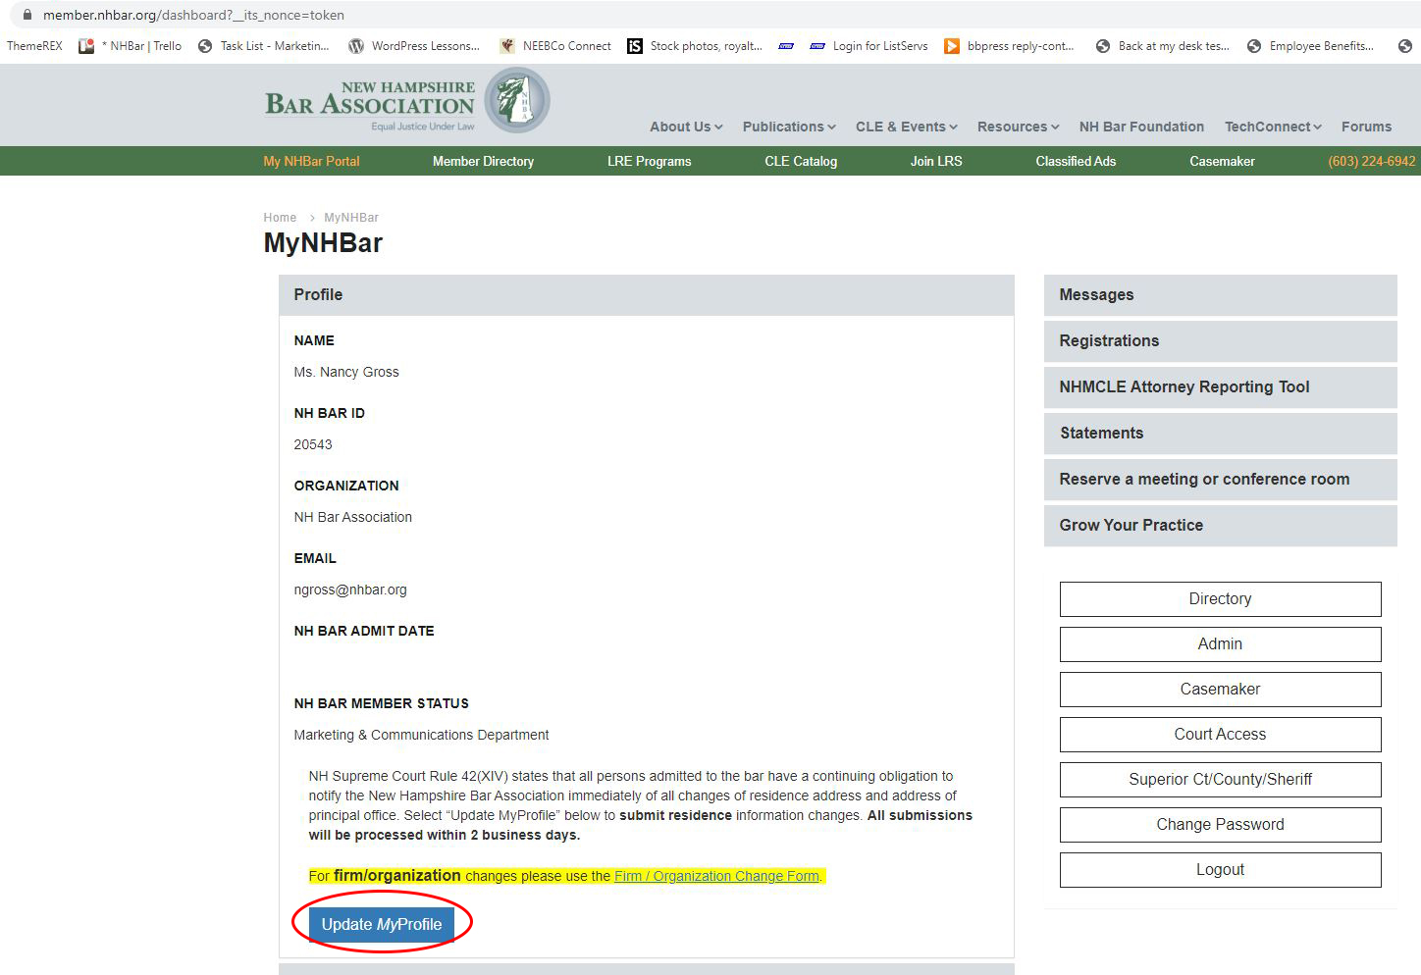Open Stock photos bookmark
The width and height of the screenshot is (1421, 975).
[x=695, y=46]
